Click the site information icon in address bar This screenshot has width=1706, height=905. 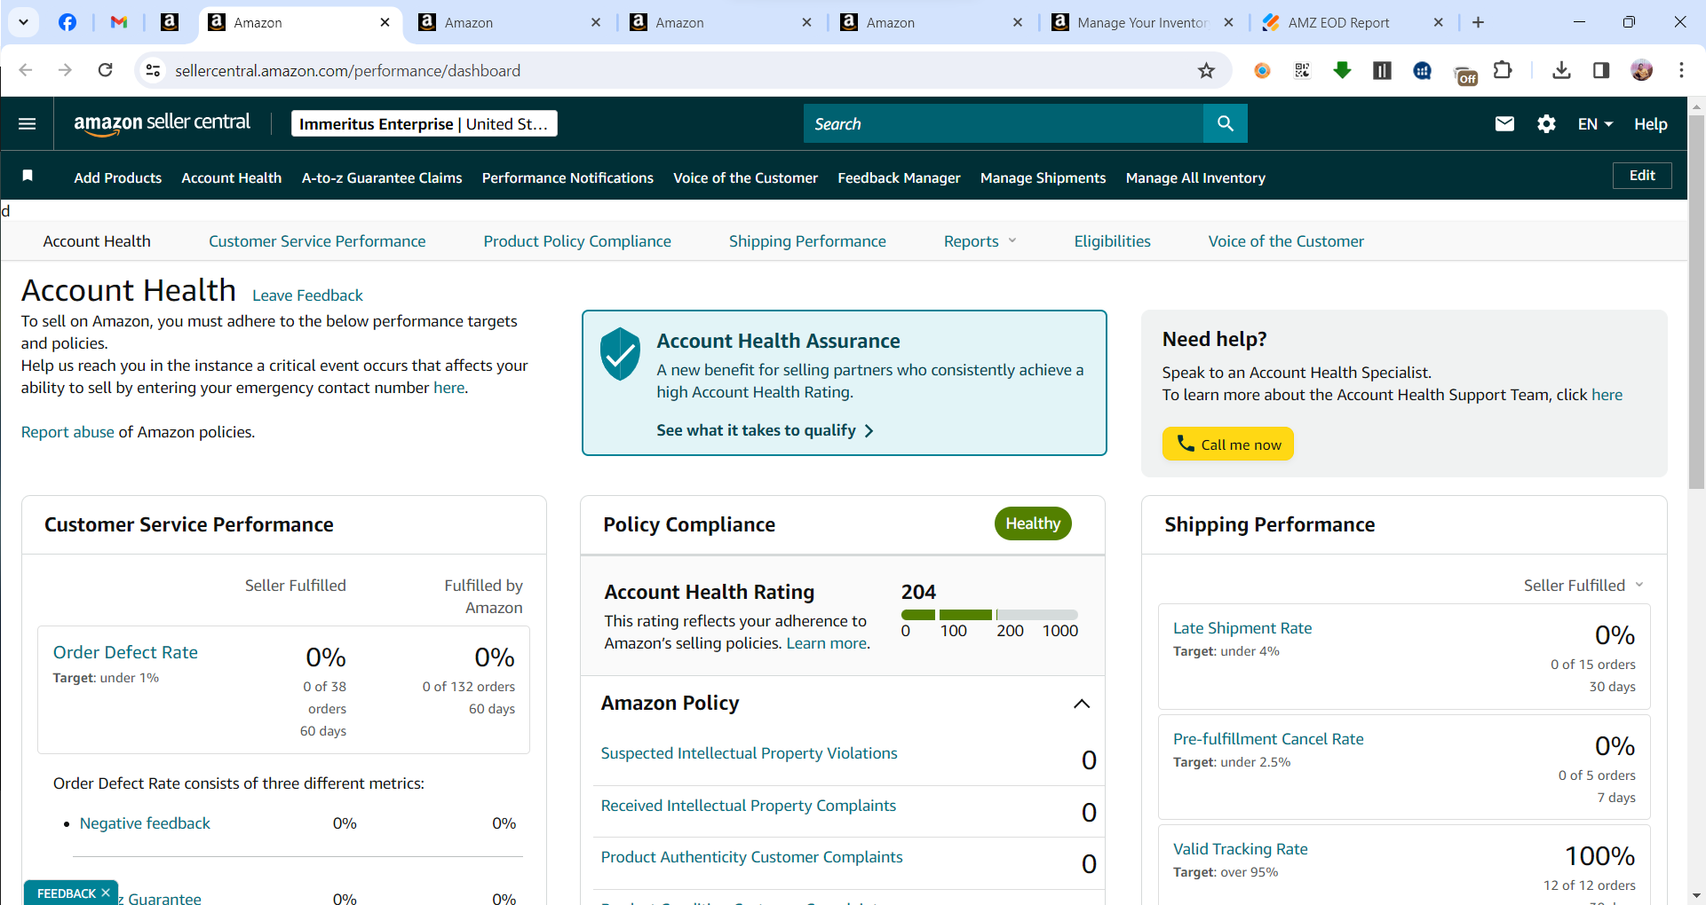(153, 70)
